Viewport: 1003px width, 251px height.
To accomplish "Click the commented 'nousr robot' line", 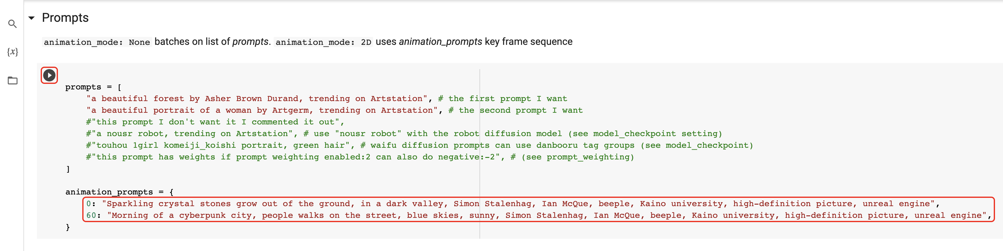I will [x=404, y=133].
